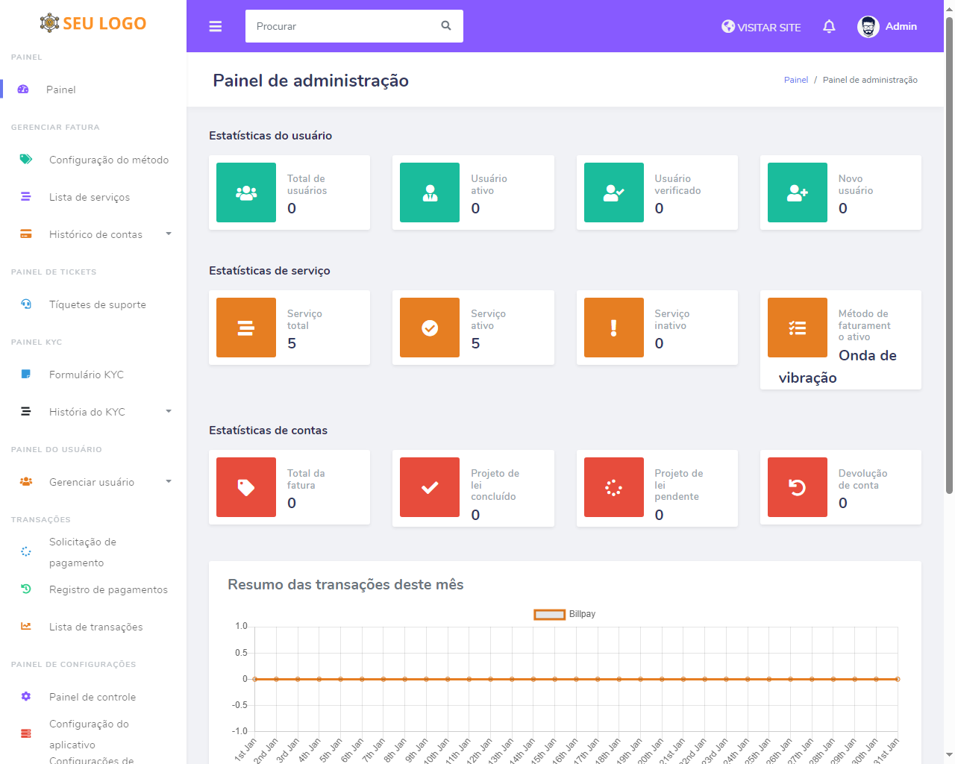955x764 pixels.
Task: Click the Total de usuários green icon
Action: 246,192
